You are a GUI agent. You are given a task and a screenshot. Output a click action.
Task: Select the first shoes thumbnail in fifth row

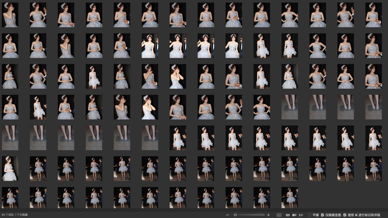coord(10,138)
